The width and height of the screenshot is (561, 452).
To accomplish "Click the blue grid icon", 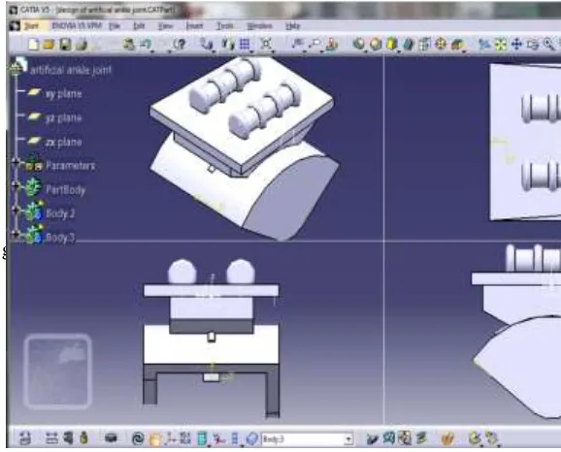I will [x=245, y=45].
